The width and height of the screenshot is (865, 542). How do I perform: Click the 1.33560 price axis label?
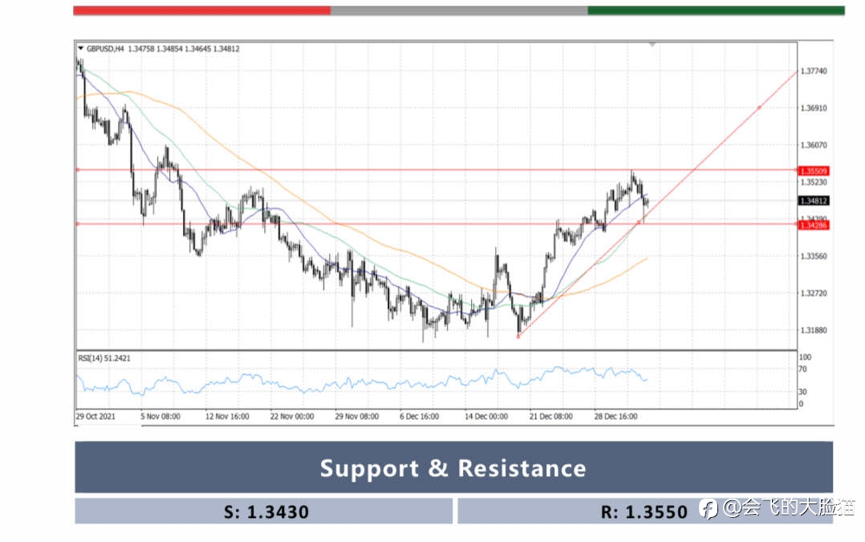(x=814, y=256)
